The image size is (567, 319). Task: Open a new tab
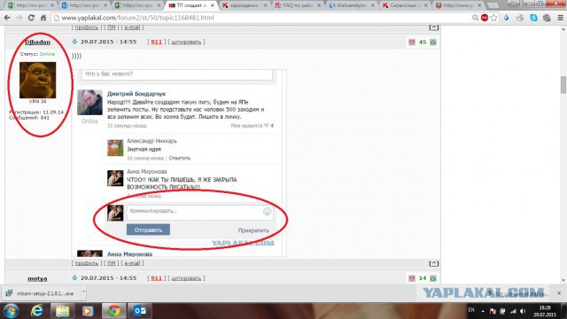[x=493, y=5]
